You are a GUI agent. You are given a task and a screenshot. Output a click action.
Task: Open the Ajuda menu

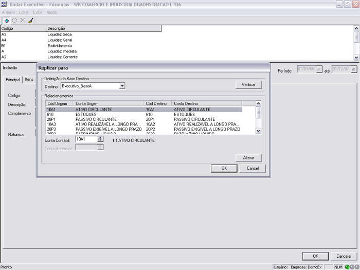click(51, 12)
